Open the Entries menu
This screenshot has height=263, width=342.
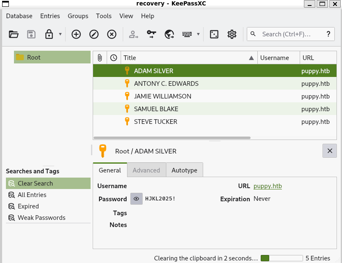[x=50, y=16]
